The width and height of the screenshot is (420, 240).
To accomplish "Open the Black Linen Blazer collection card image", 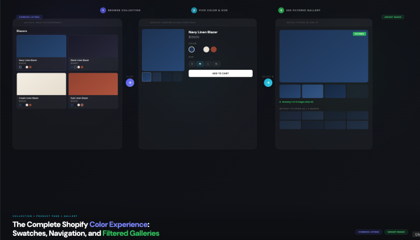I will [93, 46].
